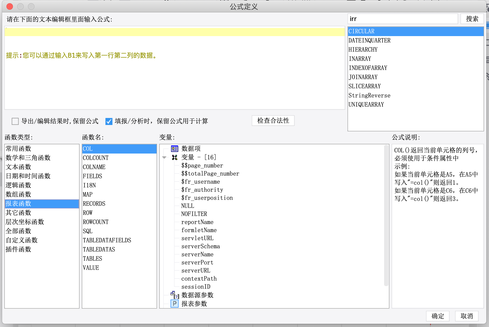Select ROWCOUNT function name
This screenshot has height=327, width=489.
click(119, 222)
